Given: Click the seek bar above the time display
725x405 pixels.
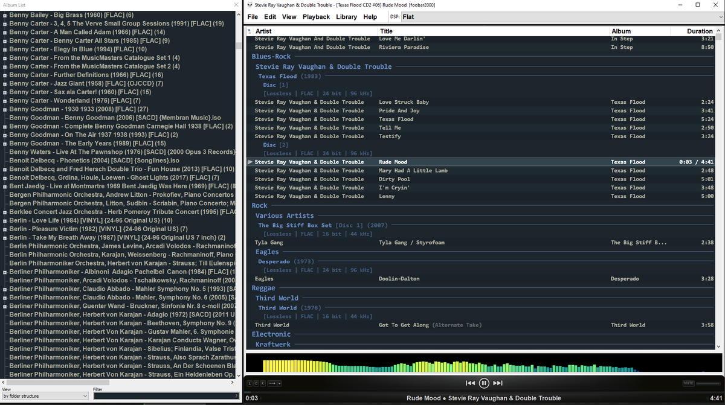Looking at the screenshot, I should point(483,391).
